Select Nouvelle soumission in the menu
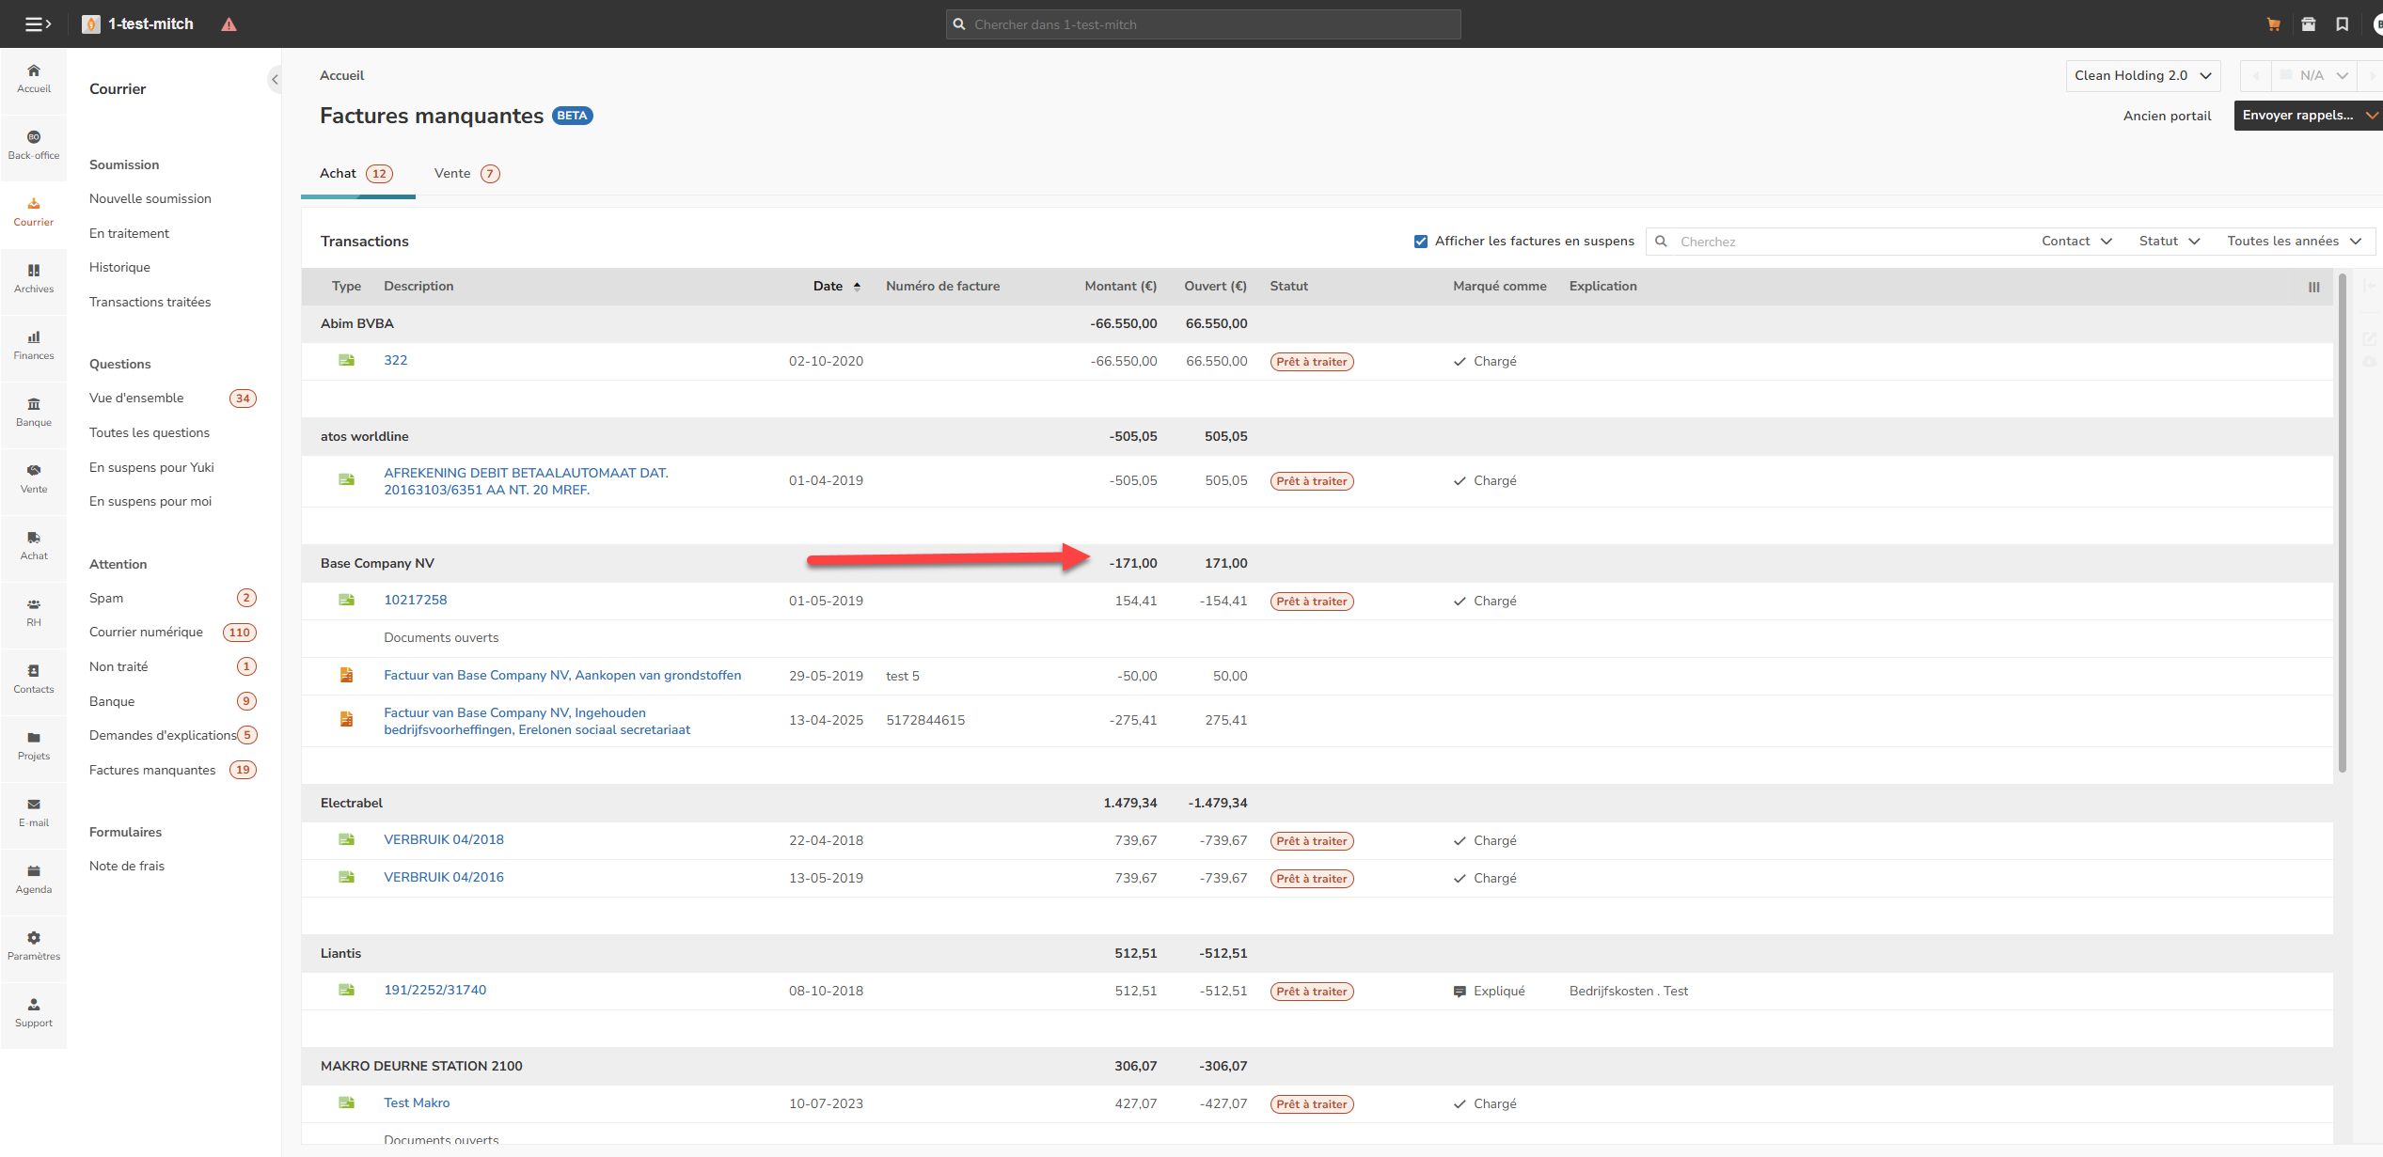Screen dimensions: 2383x1157 click(x=150, y=198)
